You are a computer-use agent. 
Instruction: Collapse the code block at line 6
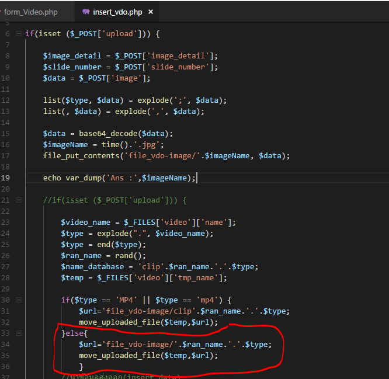[x=19, y=34]
